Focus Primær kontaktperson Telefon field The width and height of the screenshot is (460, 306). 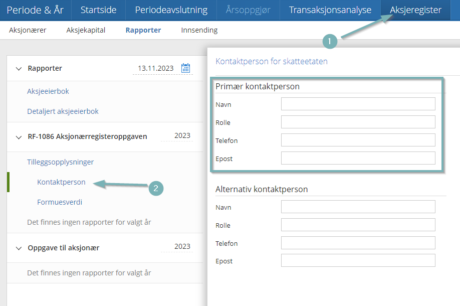[x=358, y=140]
